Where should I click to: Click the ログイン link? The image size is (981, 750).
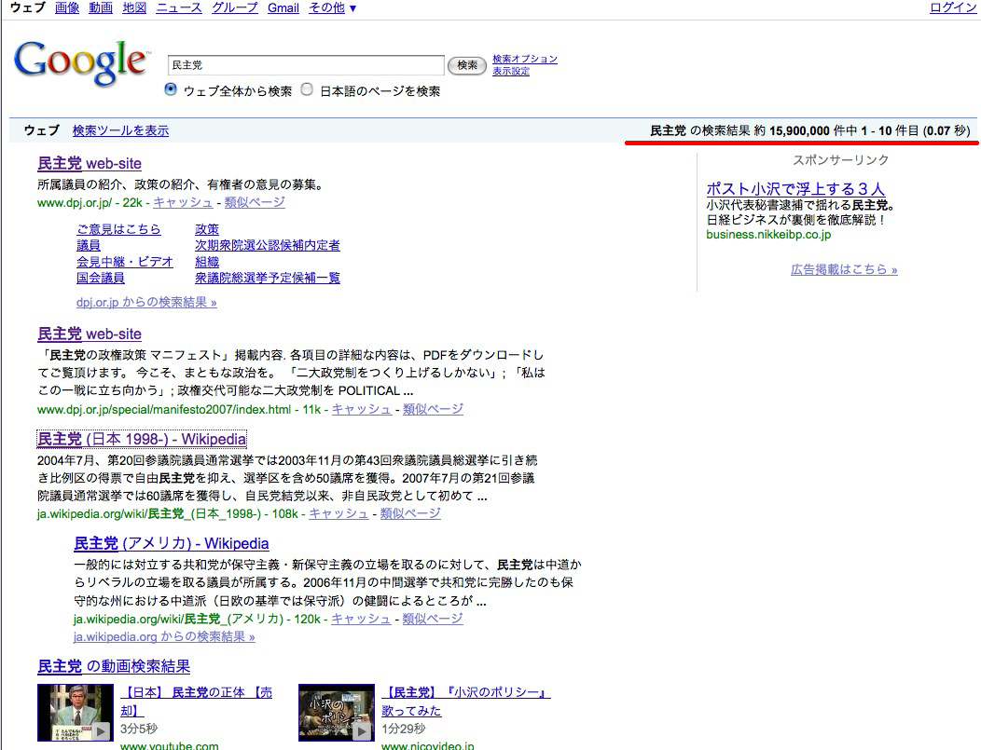[952, 8]
